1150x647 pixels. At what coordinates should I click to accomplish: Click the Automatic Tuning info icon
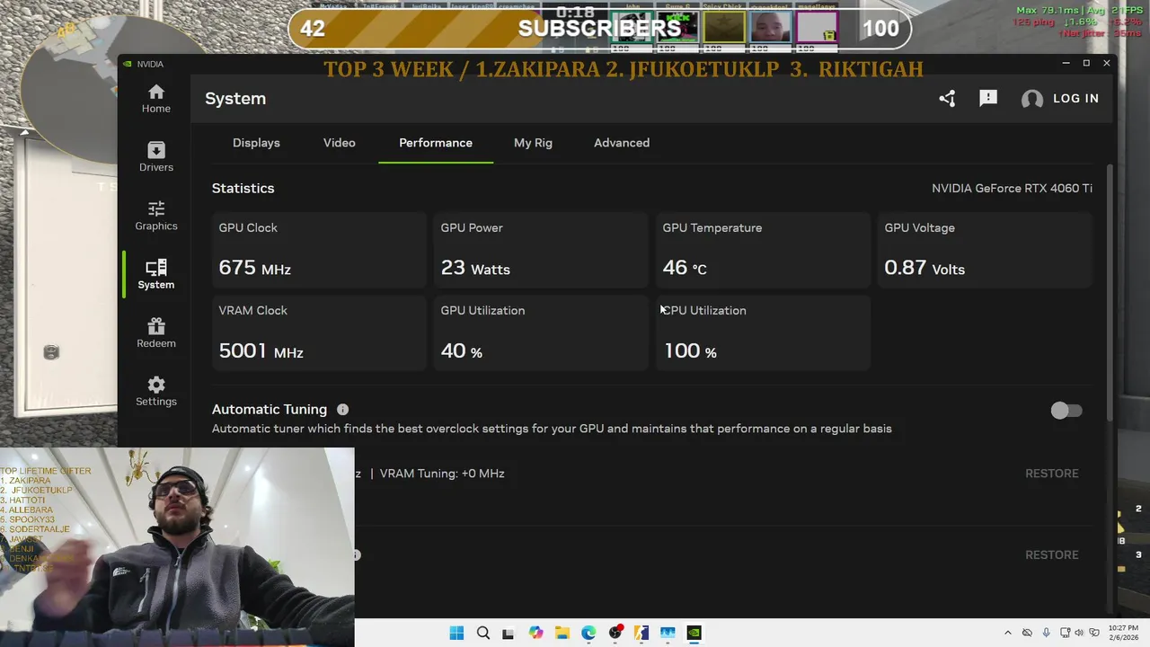(342, 410)
